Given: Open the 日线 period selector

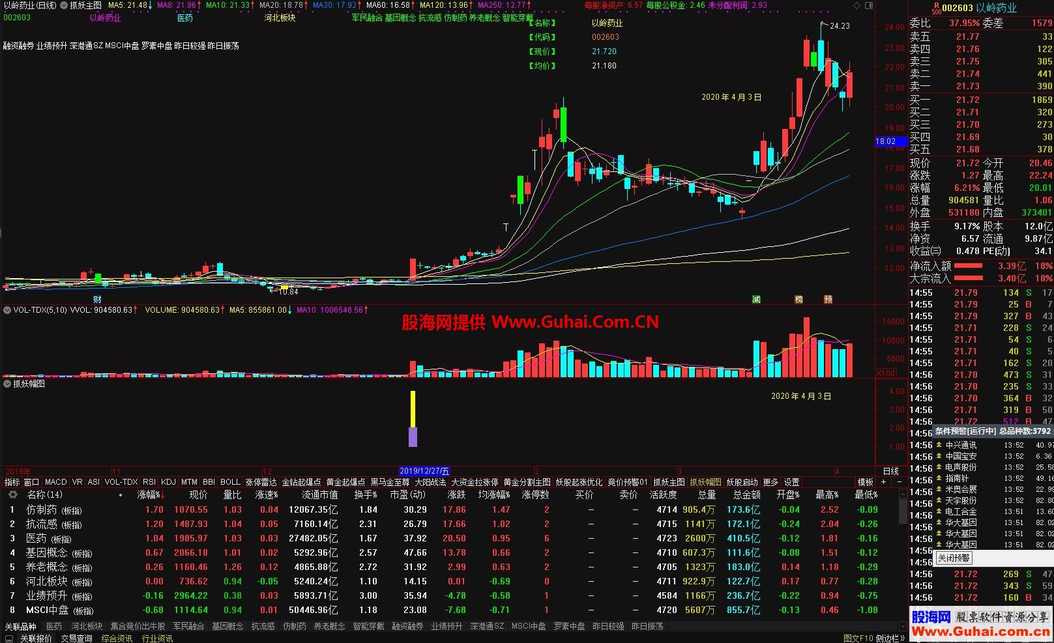Looking at the screenshot, I should click(890, 471).
